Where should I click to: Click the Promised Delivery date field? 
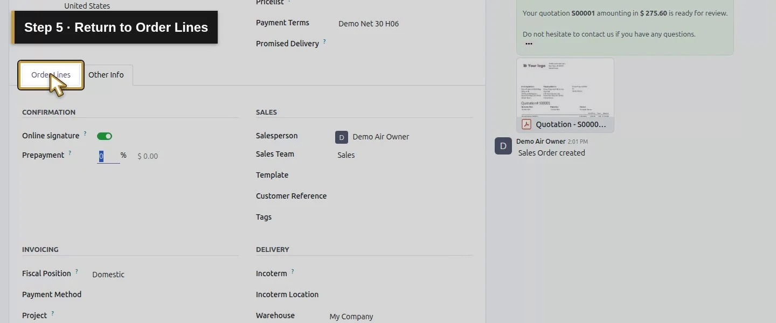[x=404, y=44]
